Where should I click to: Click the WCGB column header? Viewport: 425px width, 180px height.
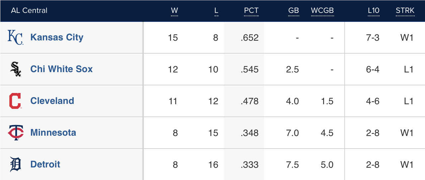coord(322,11)
